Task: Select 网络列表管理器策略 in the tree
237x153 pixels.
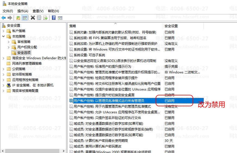Action: (27, 64)
